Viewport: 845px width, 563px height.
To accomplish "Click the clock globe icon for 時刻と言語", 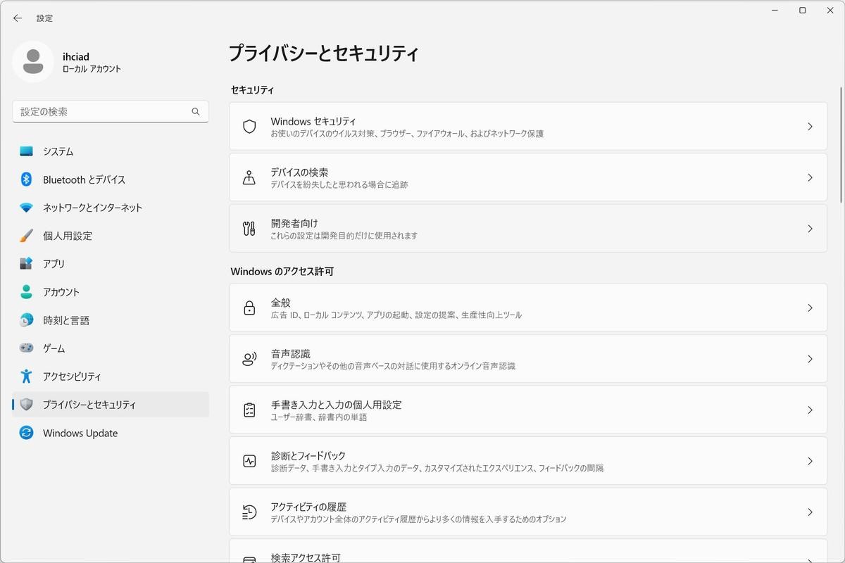I will [x=26, y=320].
